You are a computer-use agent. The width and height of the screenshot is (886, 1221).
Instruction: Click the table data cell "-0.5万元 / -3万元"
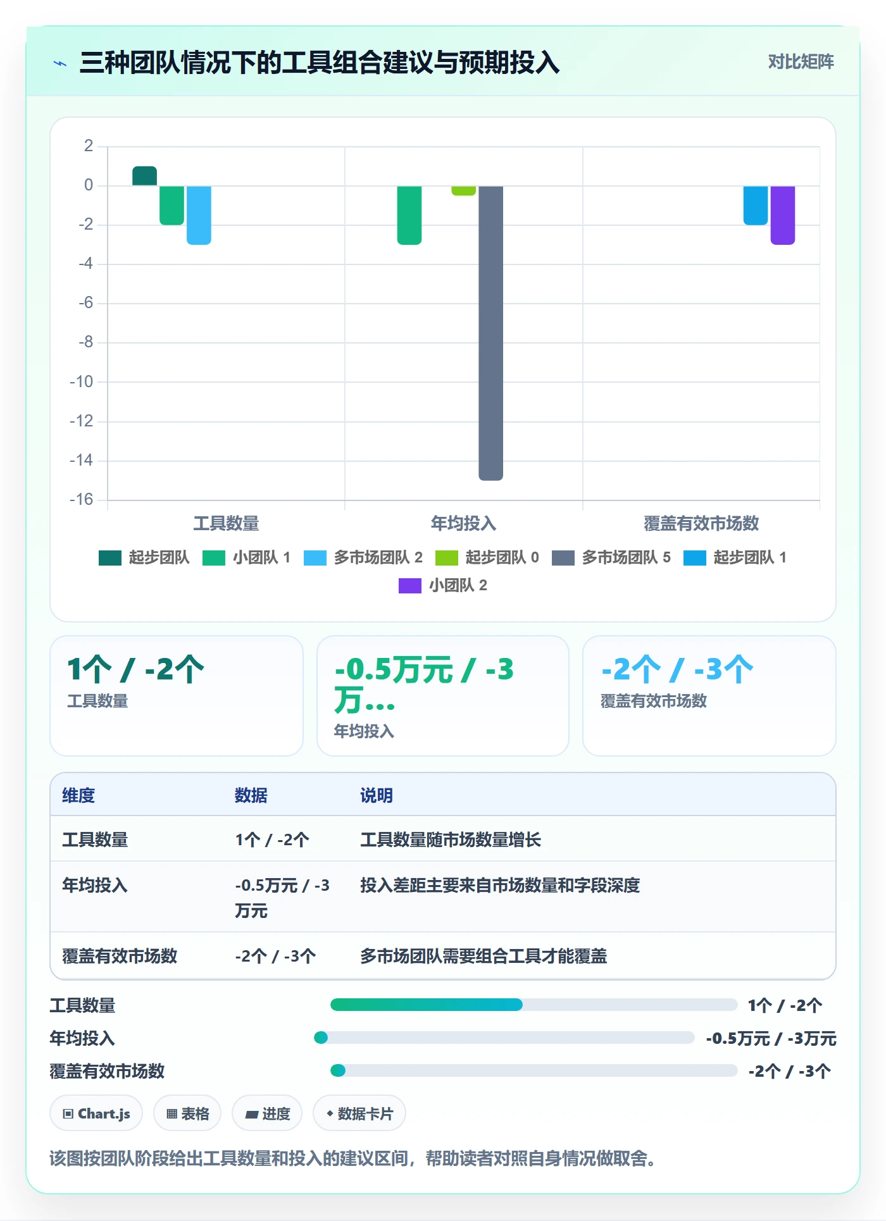coord(282,898)
